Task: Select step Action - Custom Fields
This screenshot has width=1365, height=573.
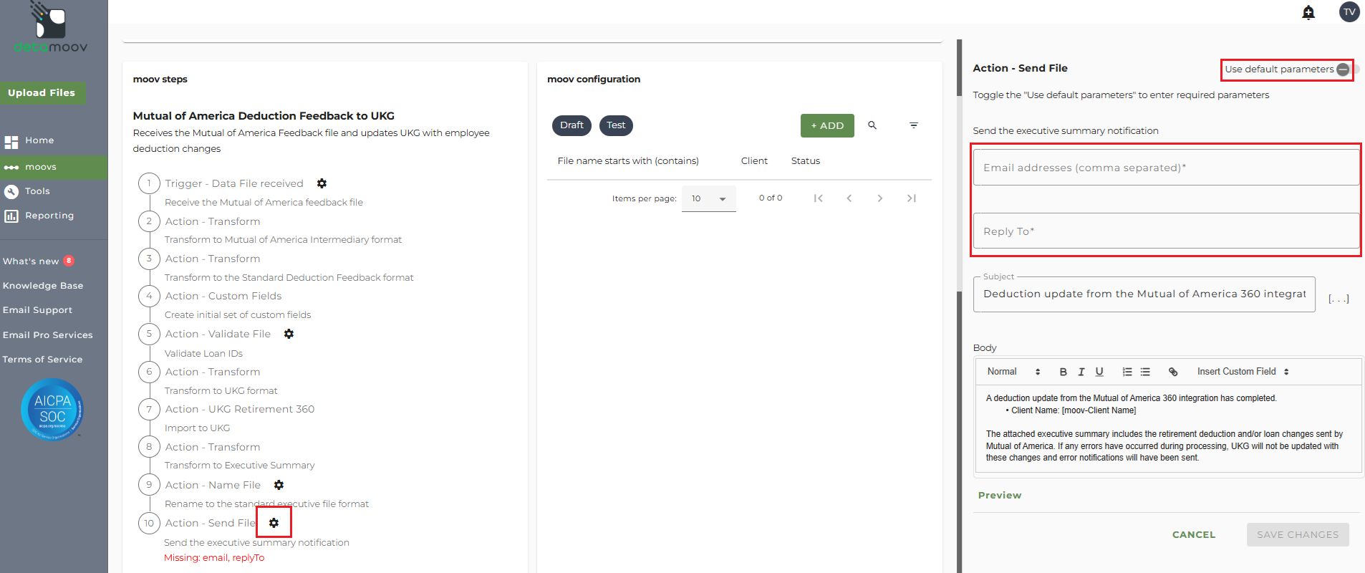Action: (223, 296)
